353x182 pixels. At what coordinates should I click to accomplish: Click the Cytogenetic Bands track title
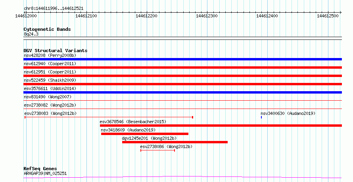(47, 29)
